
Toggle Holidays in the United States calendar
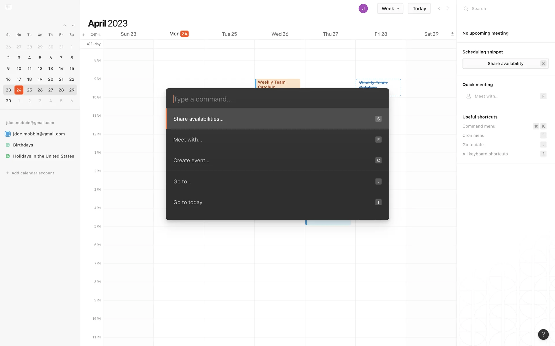(x=8, y=156)
